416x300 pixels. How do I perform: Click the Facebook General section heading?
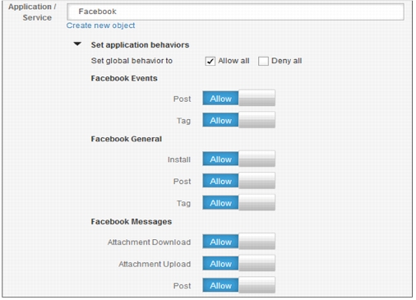coord(127,139)
